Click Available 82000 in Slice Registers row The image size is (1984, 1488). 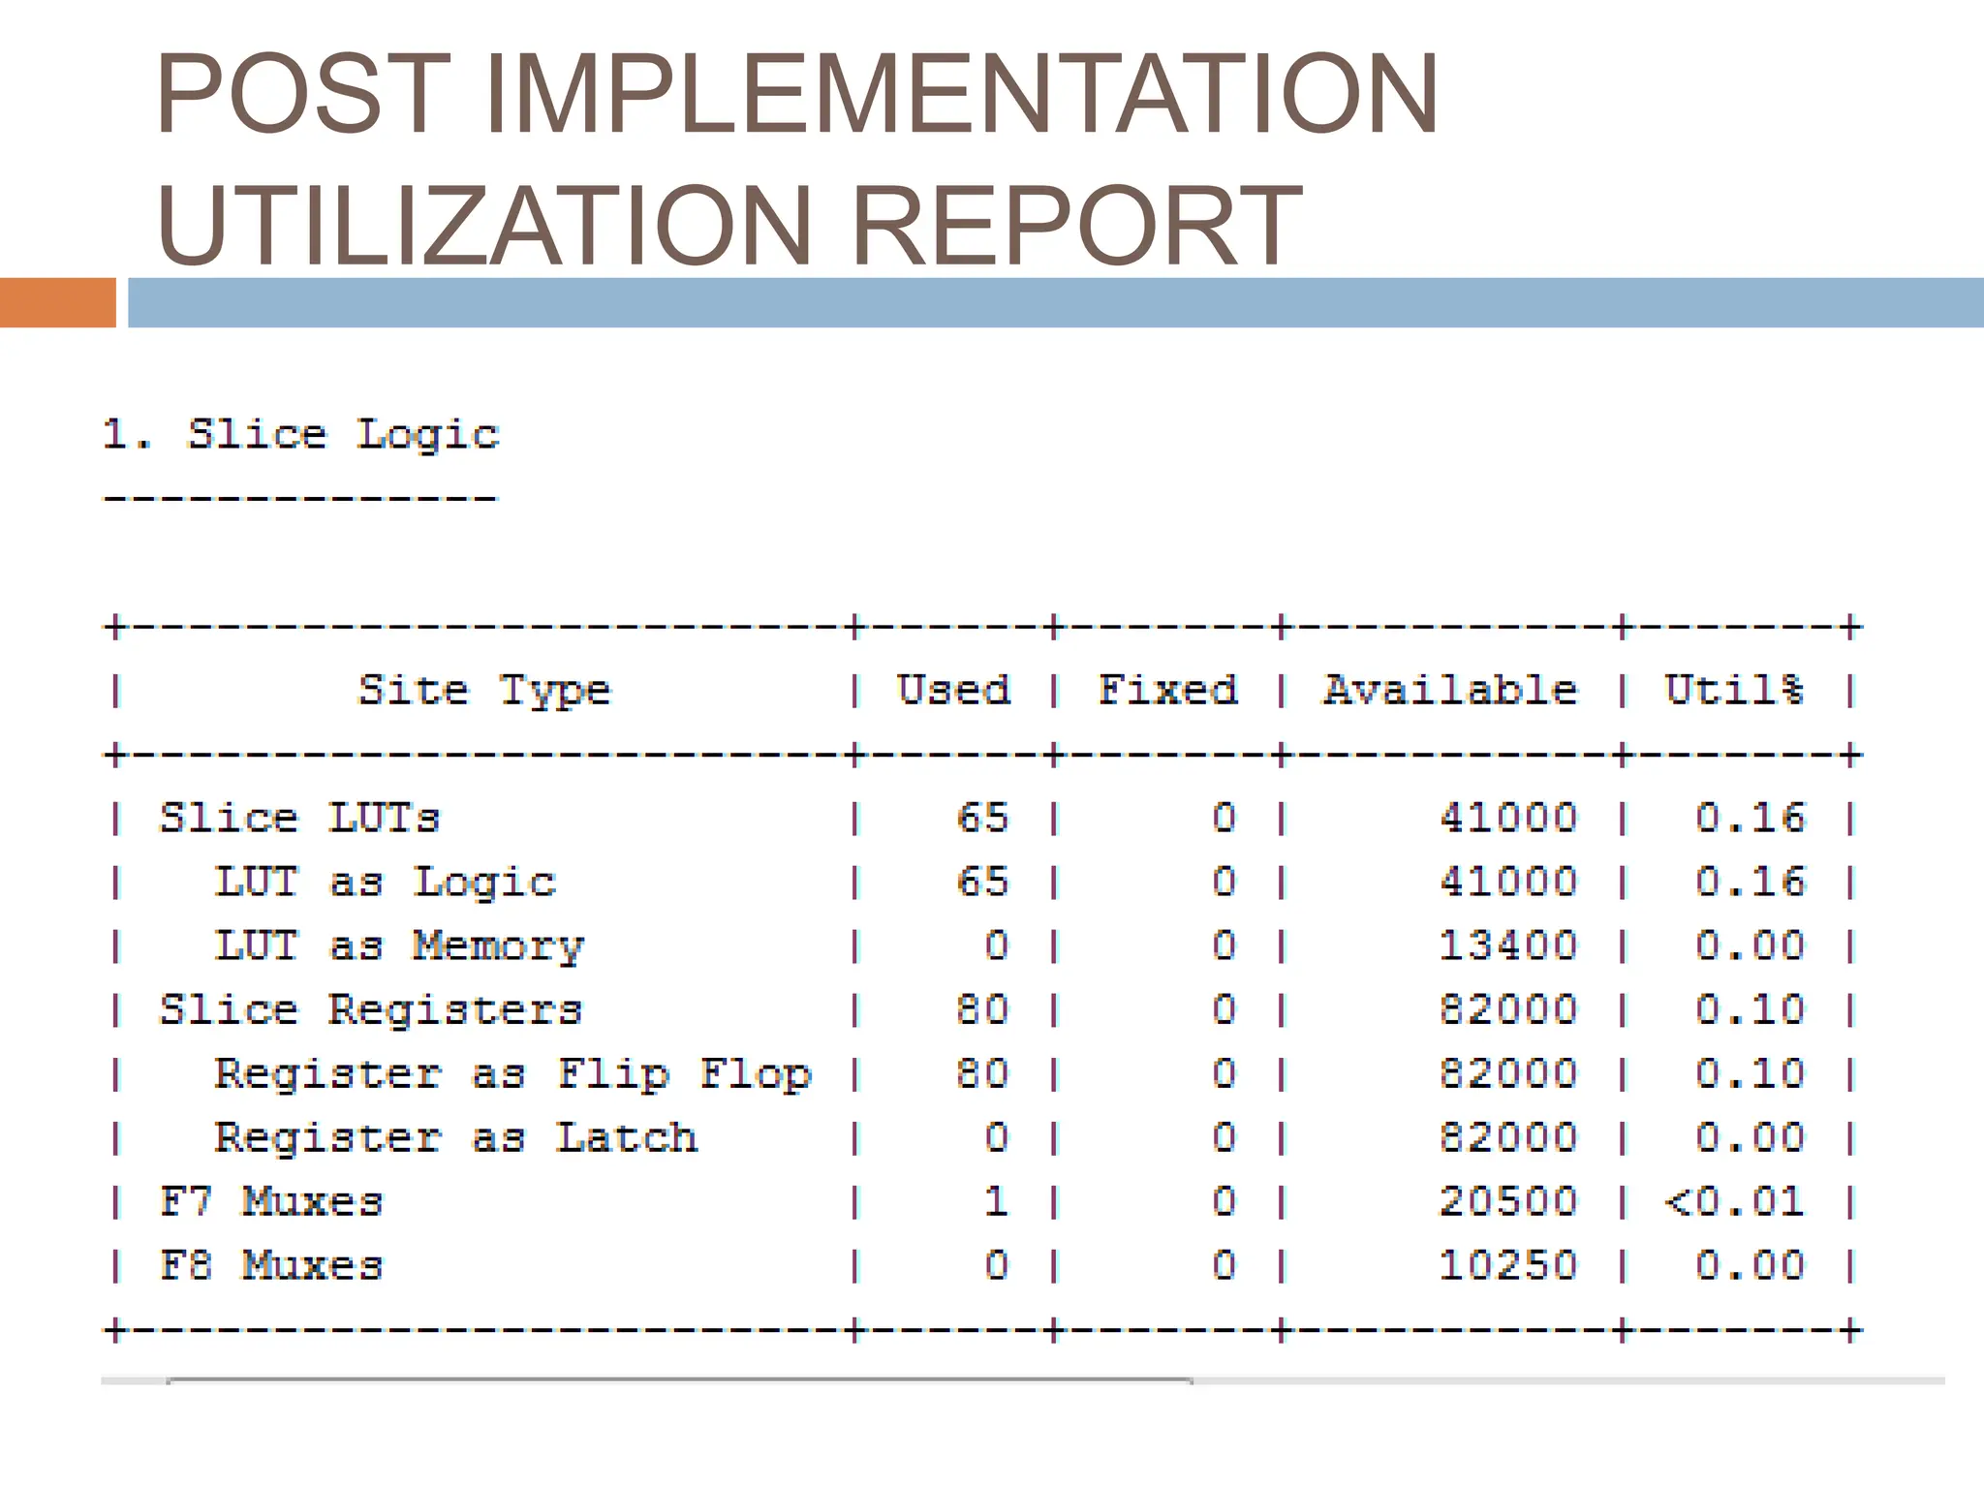click(1508, 1010)
